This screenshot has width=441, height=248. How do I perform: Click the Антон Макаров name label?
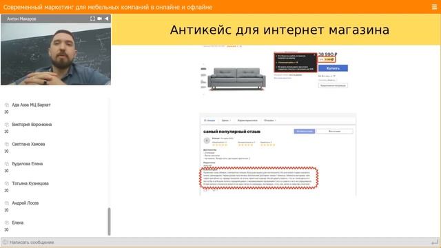(21, 19)
